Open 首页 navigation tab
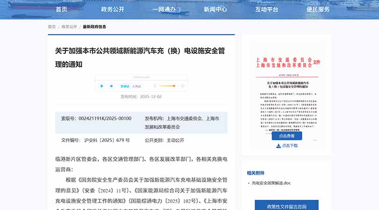This screenshot has height=210, width=379. coord(61,9)
